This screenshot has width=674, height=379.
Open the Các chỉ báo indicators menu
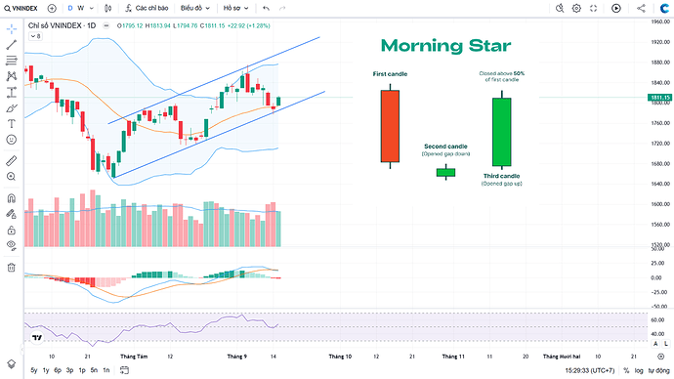(x=147, y=8)
